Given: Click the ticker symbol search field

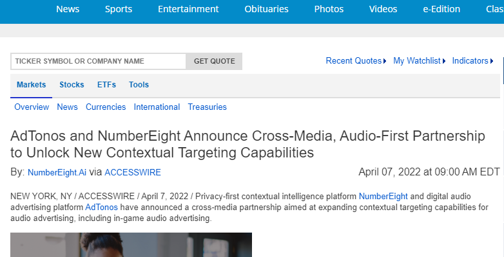Looking at the screenshot, I should (98, 61).
